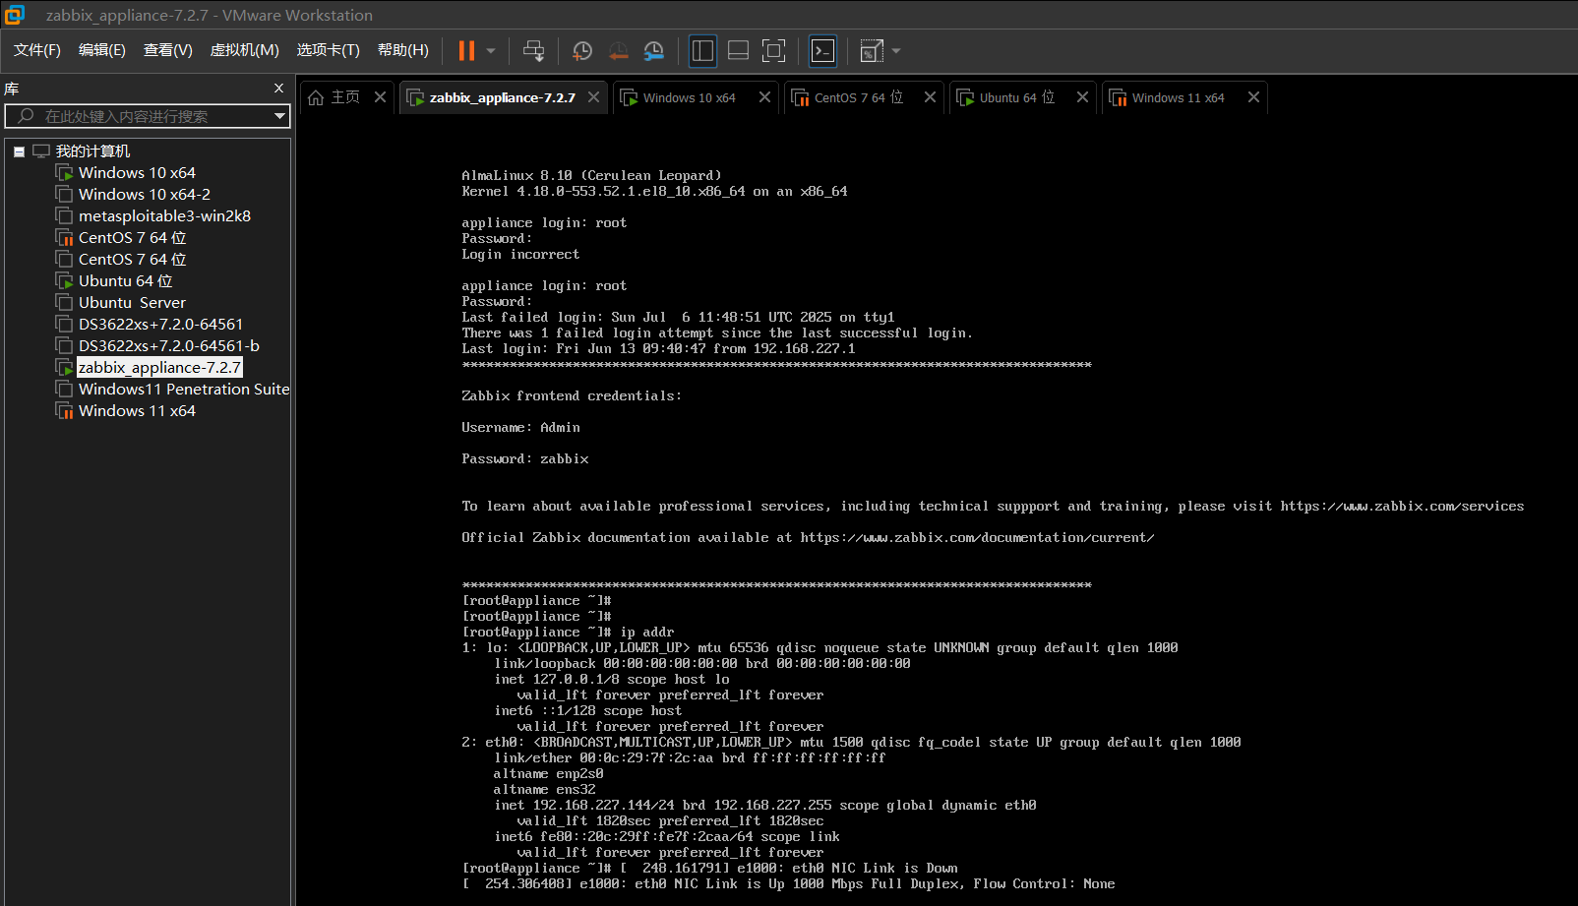This screenshot has height=906, width=1578.
Task: Click the 'ip addr' command line in console
Action: [x=569, y=632]
